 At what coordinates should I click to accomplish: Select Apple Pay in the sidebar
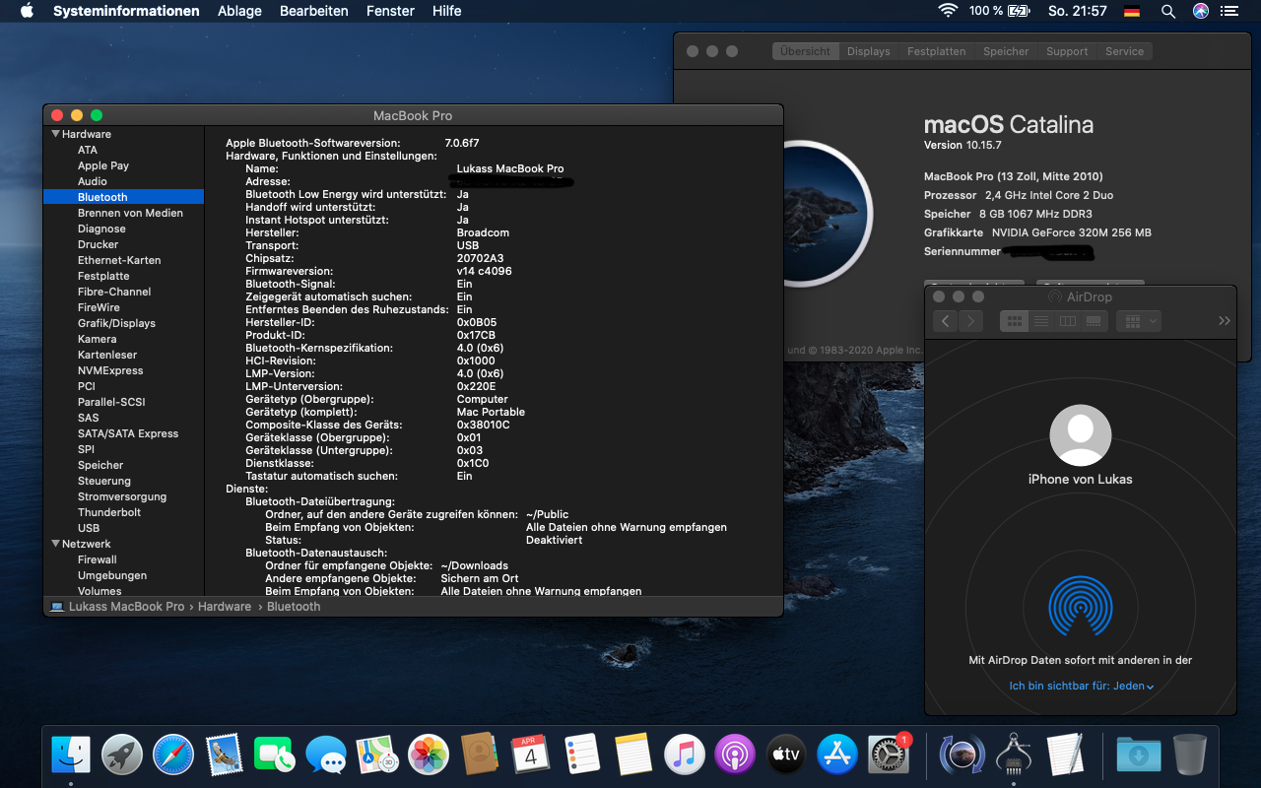(103, 165)
